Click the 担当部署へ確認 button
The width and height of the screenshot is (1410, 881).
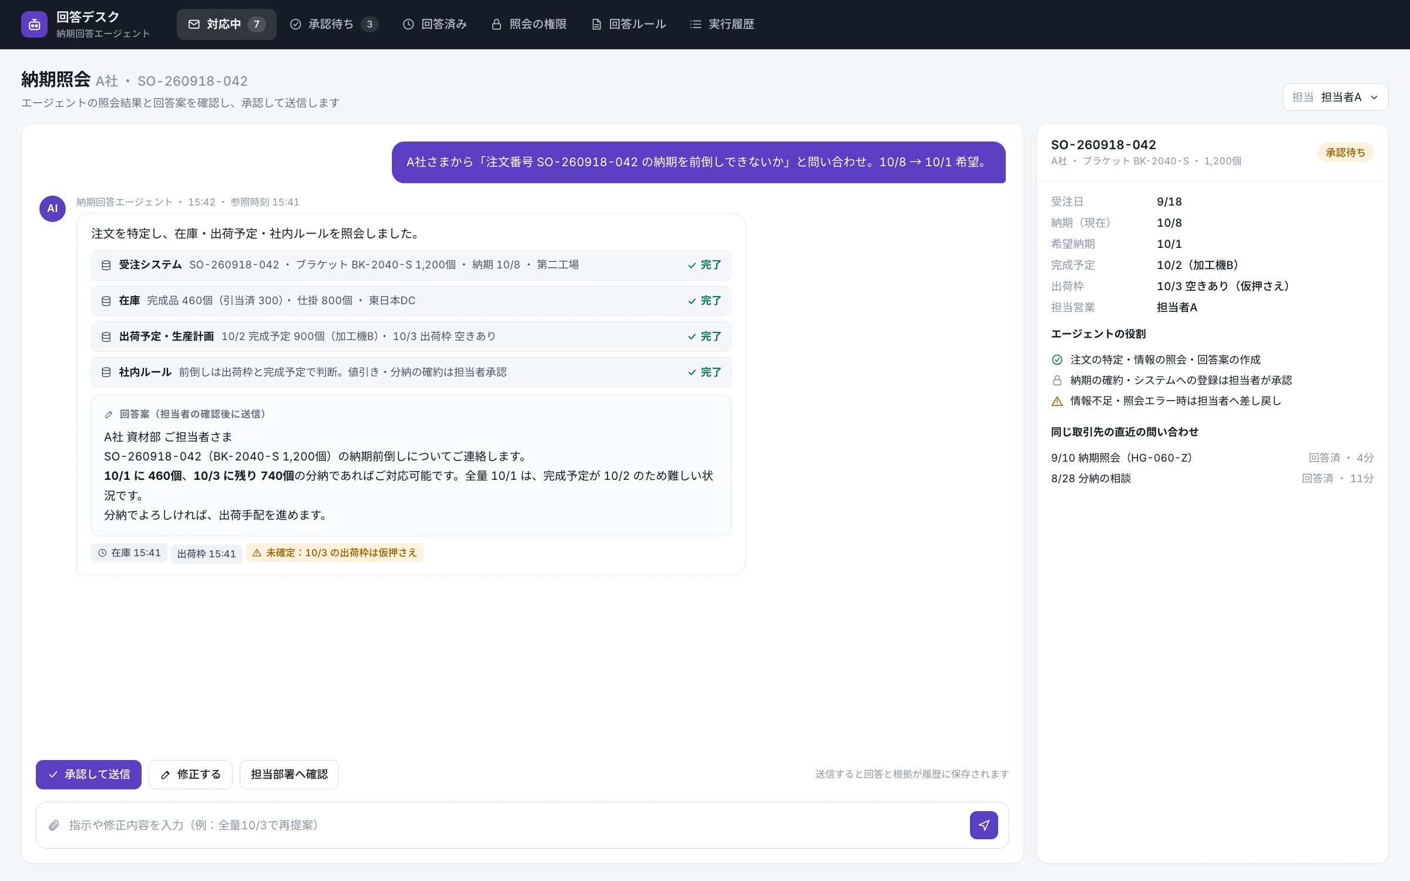[289, 775]
